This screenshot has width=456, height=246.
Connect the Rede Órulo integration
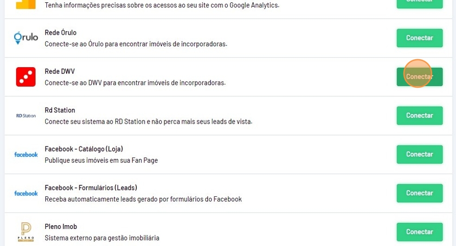click(x=419, y=38)
